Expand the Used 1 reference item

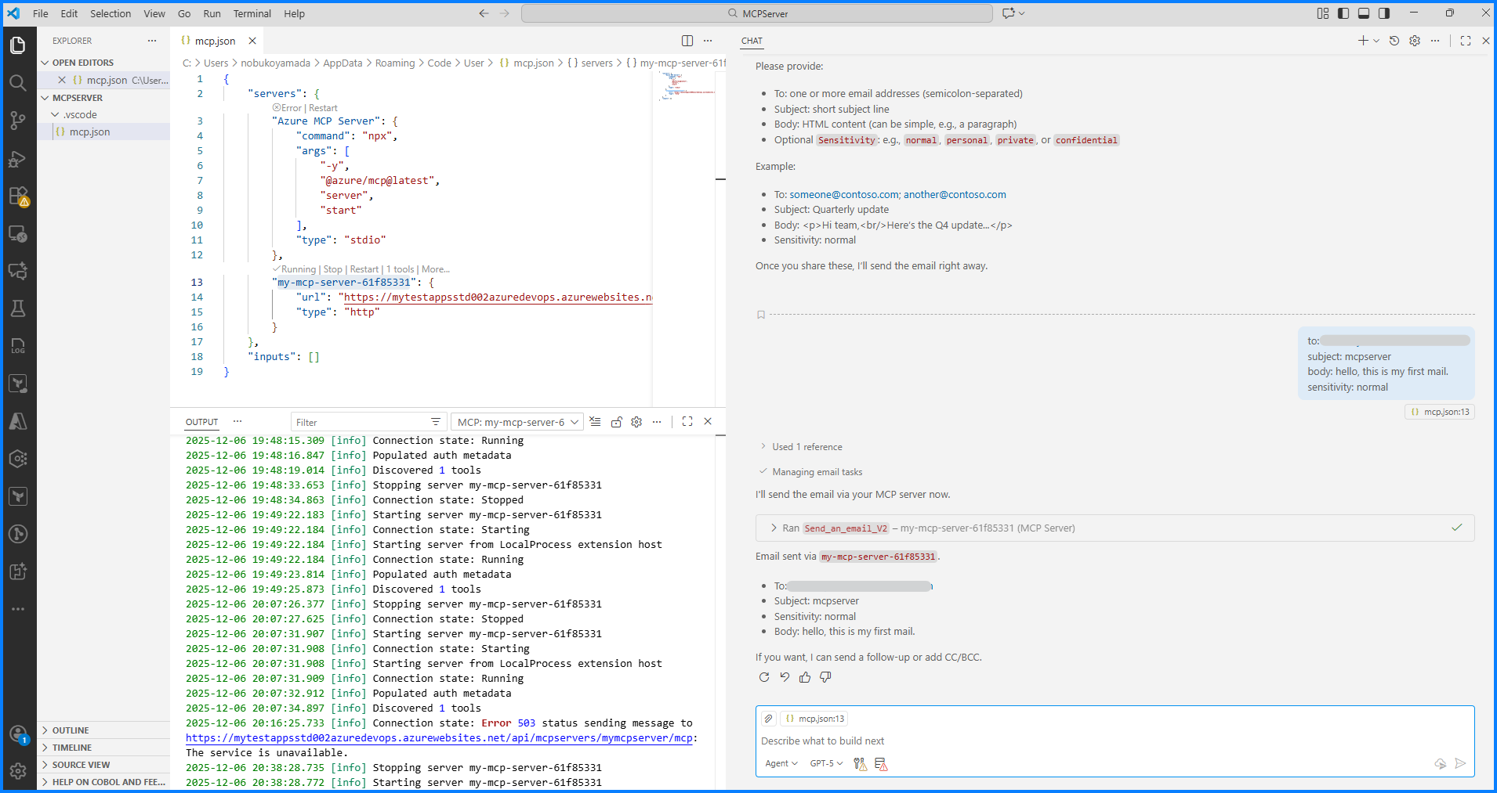(802, 447)
